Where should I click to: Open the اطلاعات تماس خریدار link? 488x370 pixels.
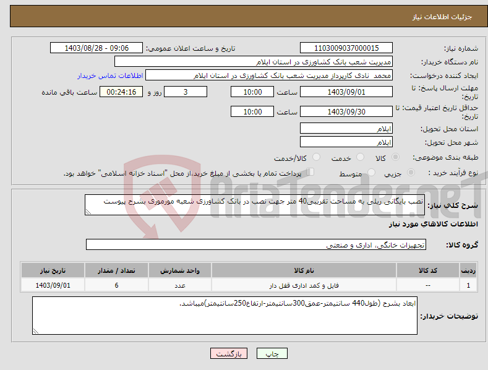tap(110, 75)
